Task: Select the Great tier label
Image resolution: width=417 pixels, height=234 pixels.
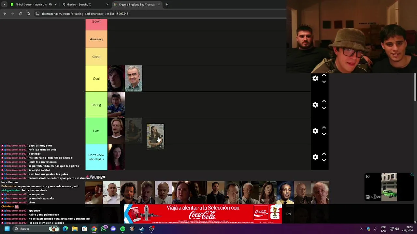Action: [x=96, y=57]
